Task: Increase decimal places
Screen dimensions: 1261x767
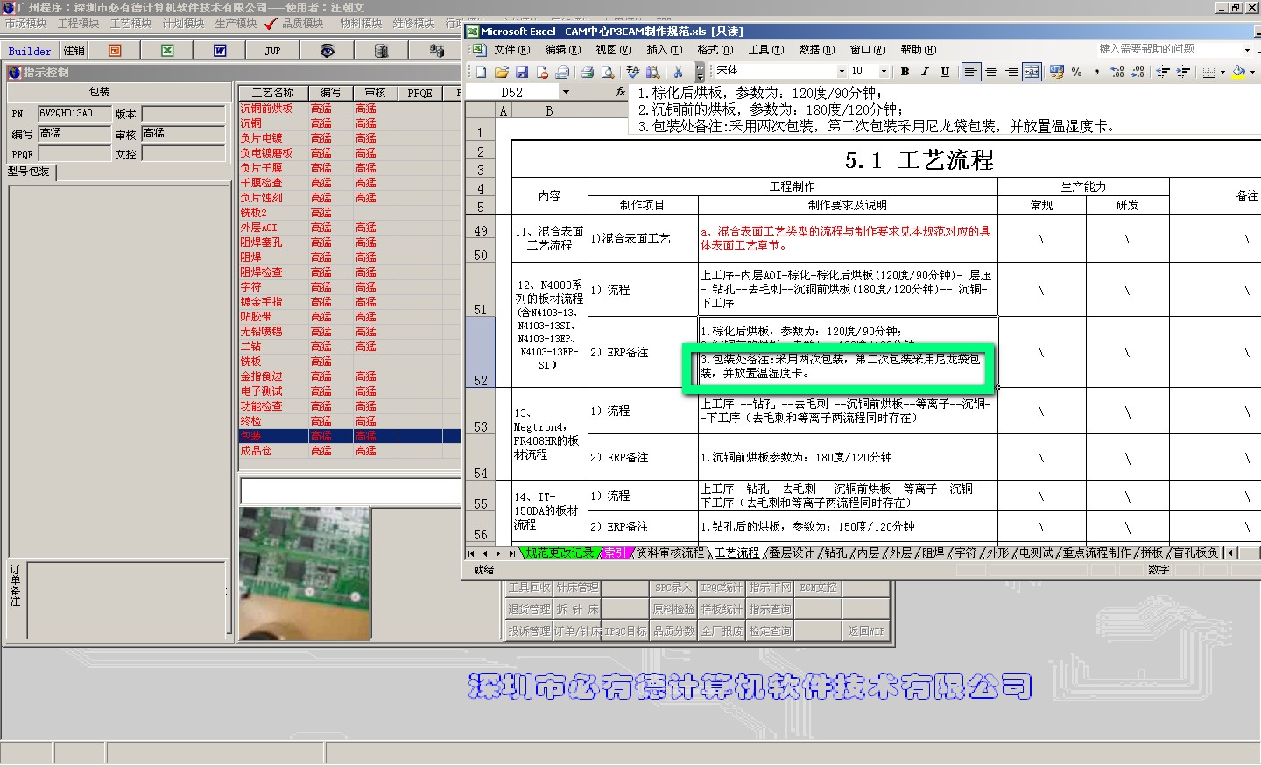Action: point(1117,72)
